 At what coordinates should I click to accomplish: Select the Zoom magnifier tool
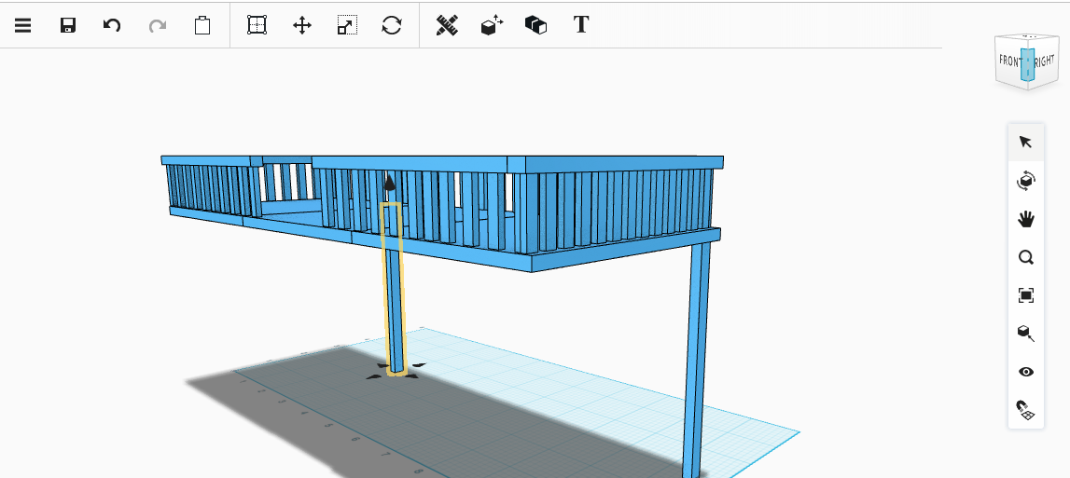(x=1025, y=257)
